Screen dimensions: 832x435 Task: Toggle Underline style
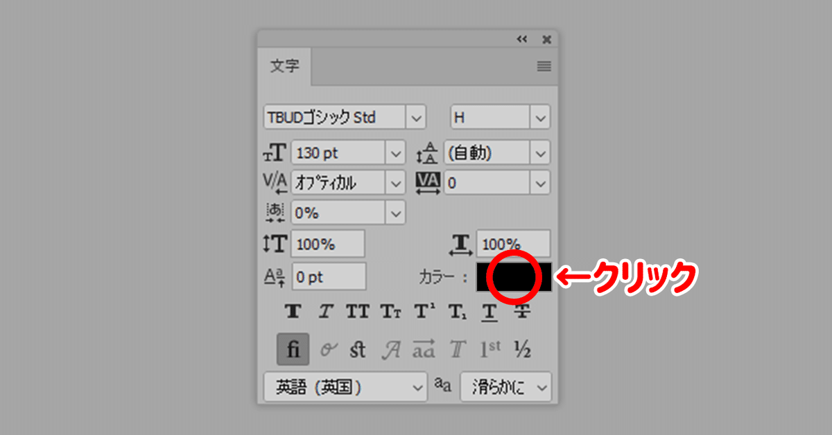(489, 313)
